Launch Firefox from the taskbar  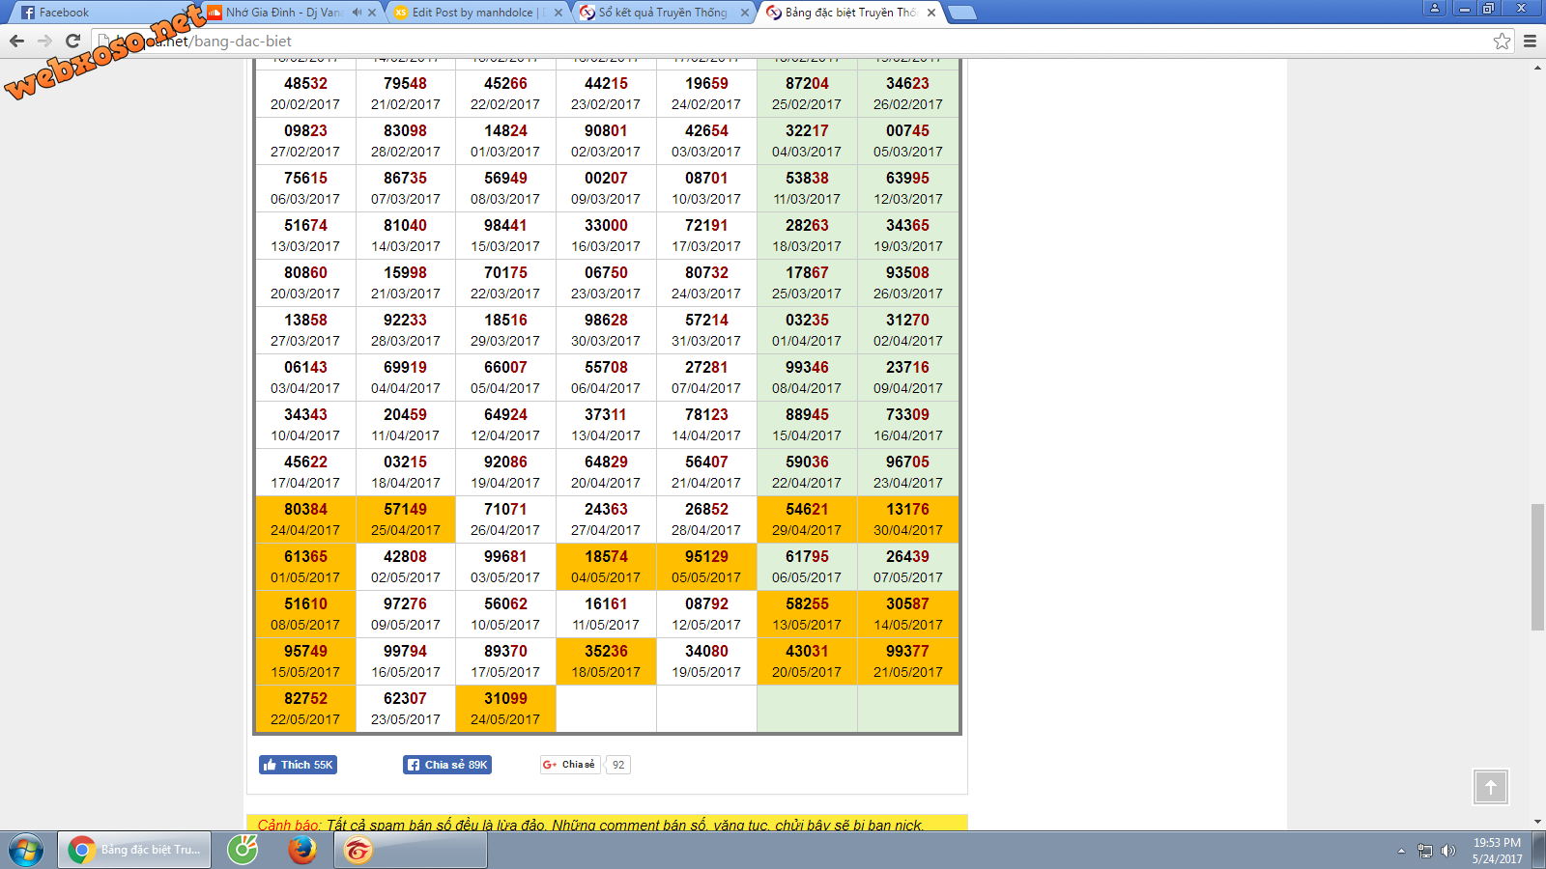[302, 850]
